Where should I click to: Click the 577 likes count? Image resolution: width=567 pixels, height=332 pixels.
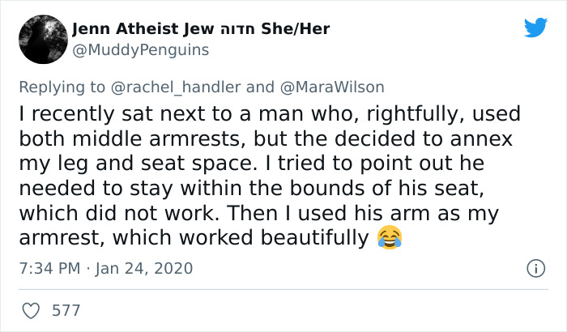coord(66,310)
